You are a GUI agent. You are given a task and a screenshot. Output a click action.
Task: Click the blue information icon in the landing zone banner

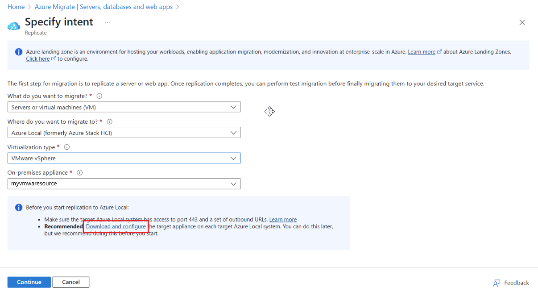tap(18, 52)
